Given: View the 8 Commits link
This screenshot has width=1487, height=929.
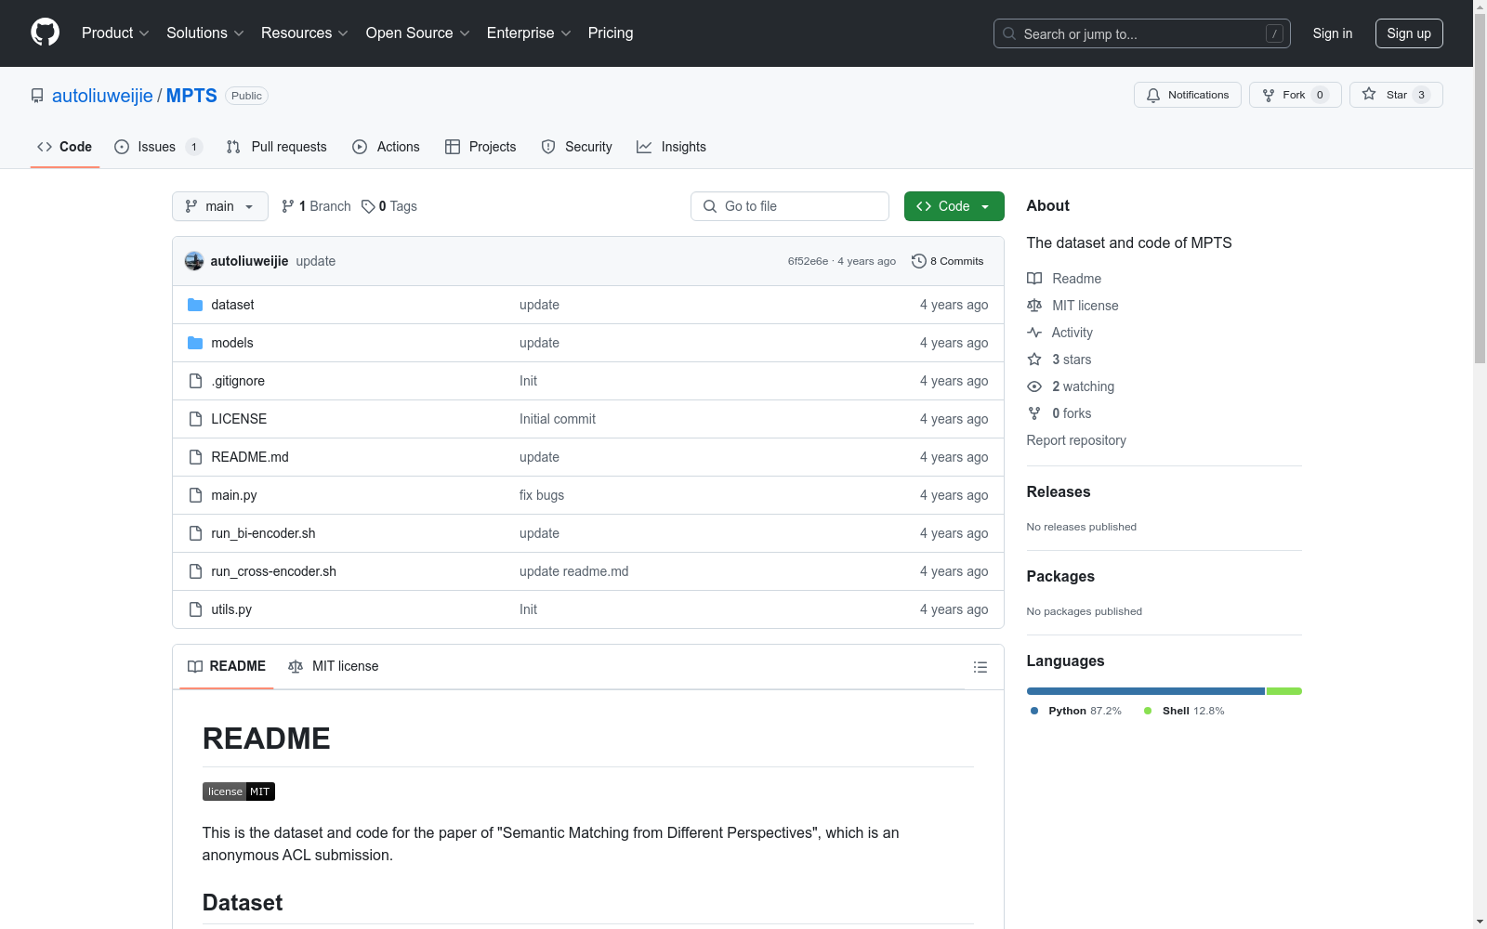Looking at the screenshot, I should (x=948, y=261).
